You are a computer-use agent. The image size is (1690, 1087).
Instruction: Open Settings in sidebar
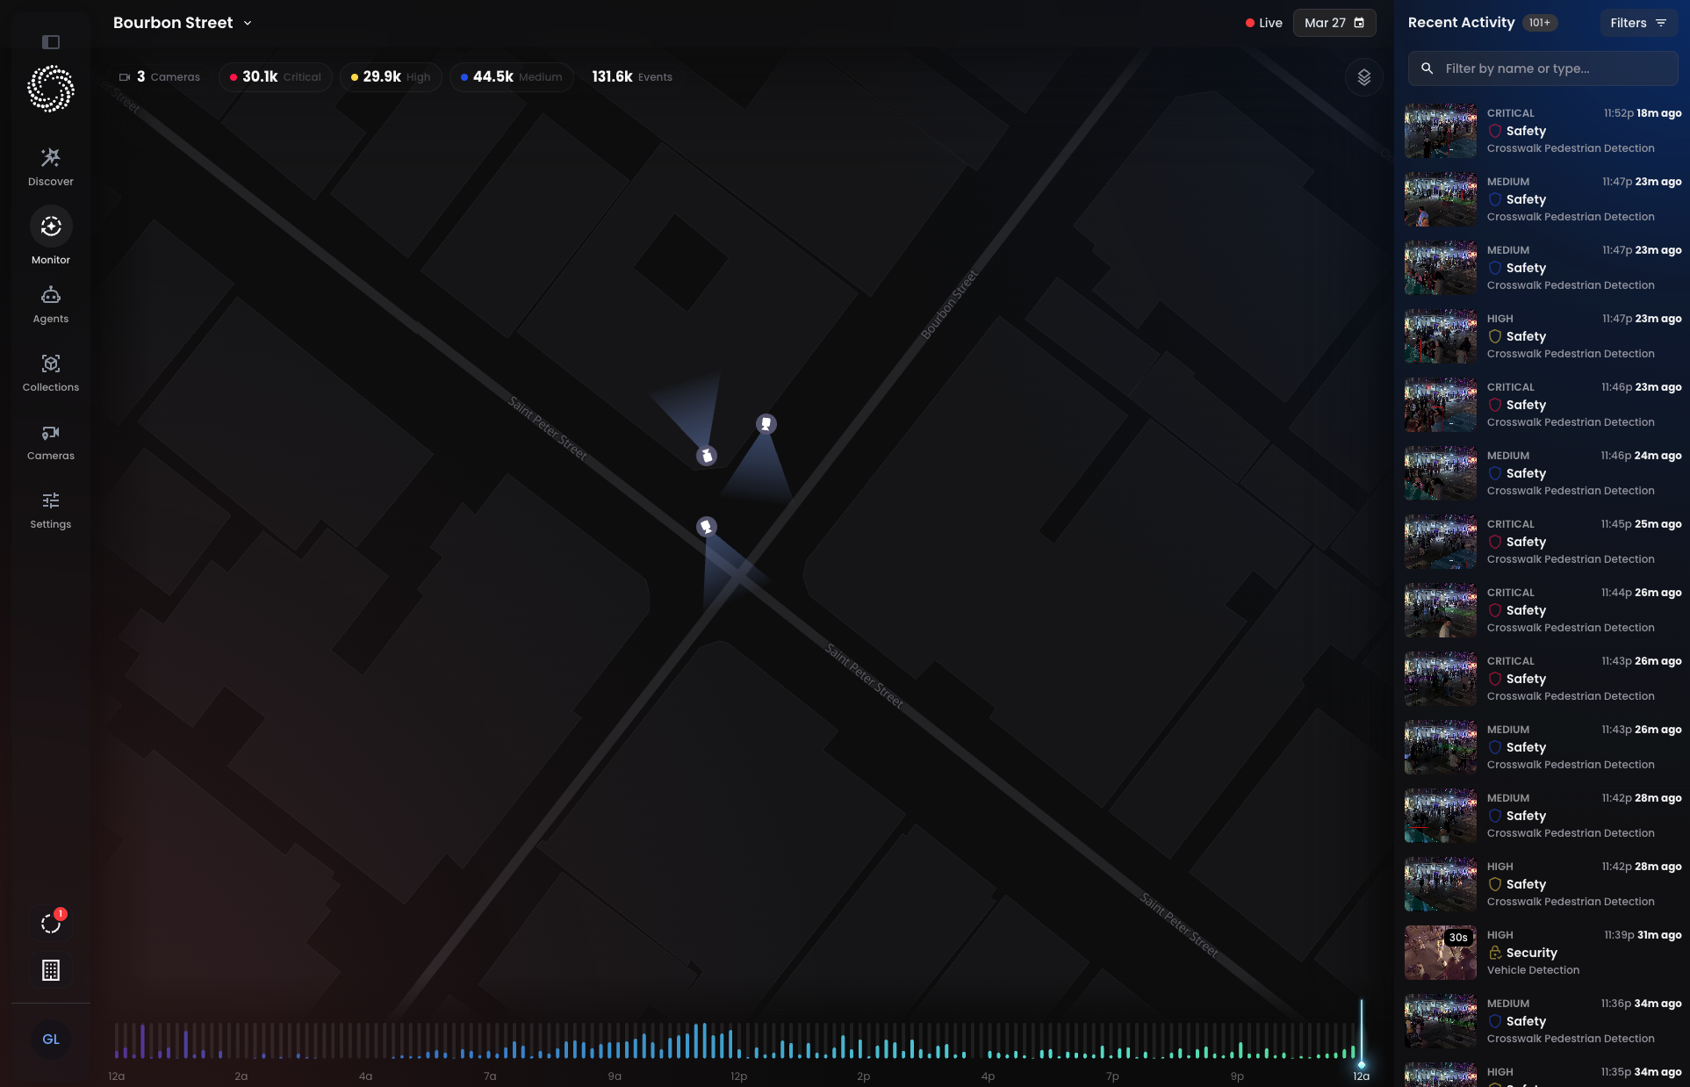click(x=51, y=510)
